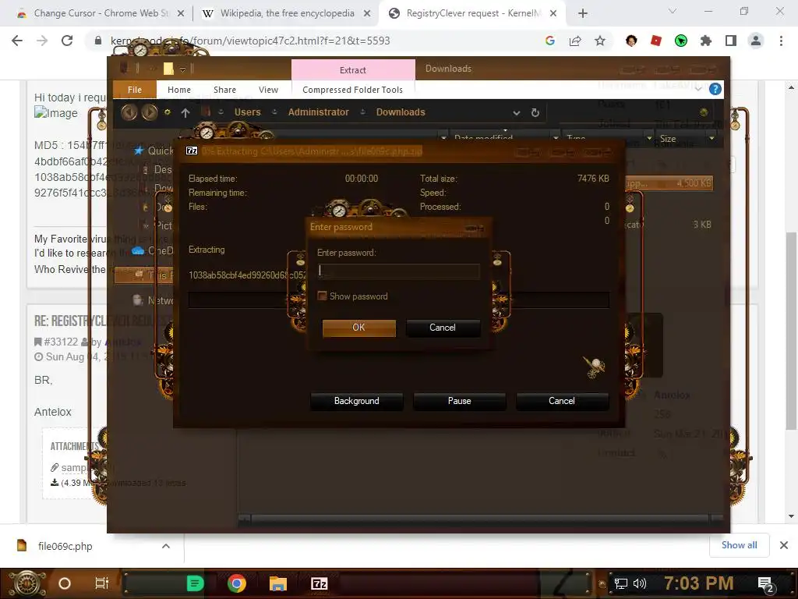The height and width of the screenshot is (599, 798).
Task: Expand the Explorer ribbon chevron
Action: (698, 89)
